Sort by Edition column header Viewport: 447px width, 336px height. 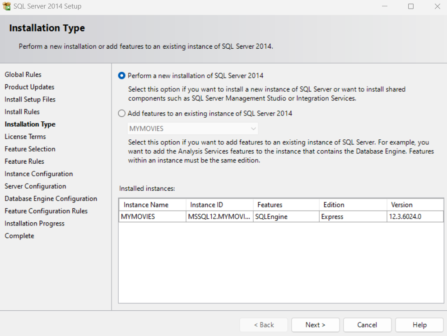(x=353, y=205)
